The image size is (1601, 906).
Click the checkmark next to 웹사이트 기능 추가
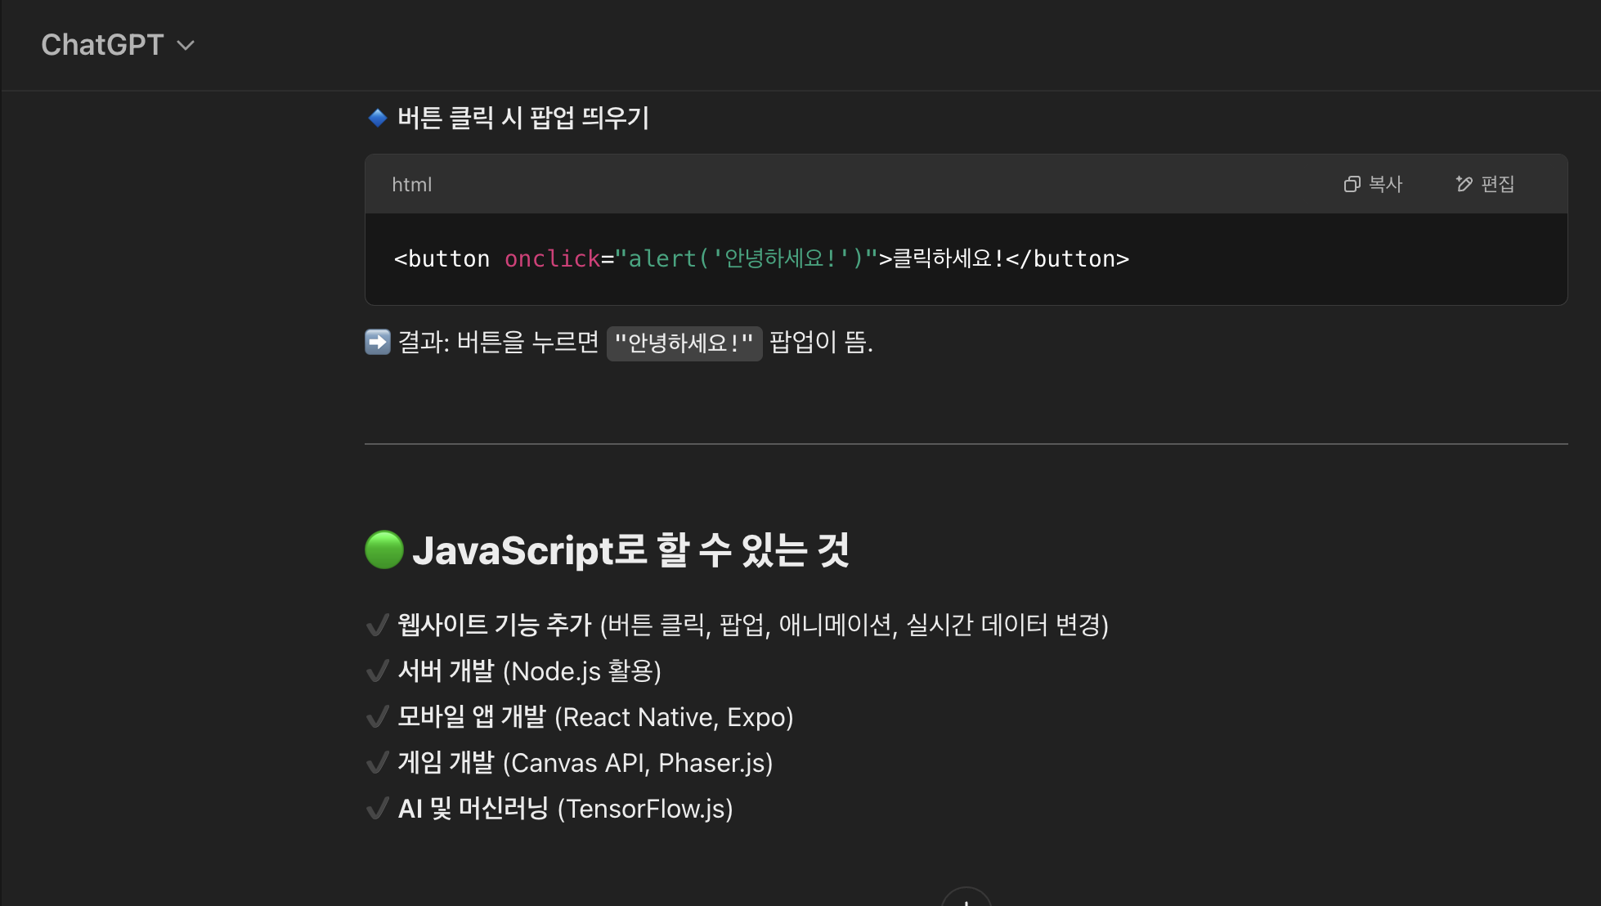pyautogui.click(x=377, y=626)
